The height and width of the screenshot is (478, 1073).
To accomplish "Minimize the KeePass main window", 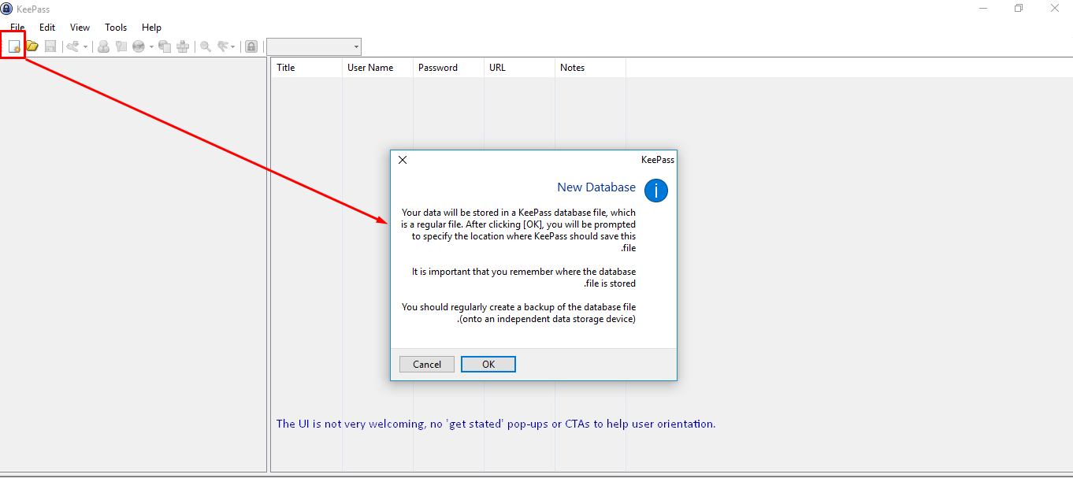I will [982, 8].
